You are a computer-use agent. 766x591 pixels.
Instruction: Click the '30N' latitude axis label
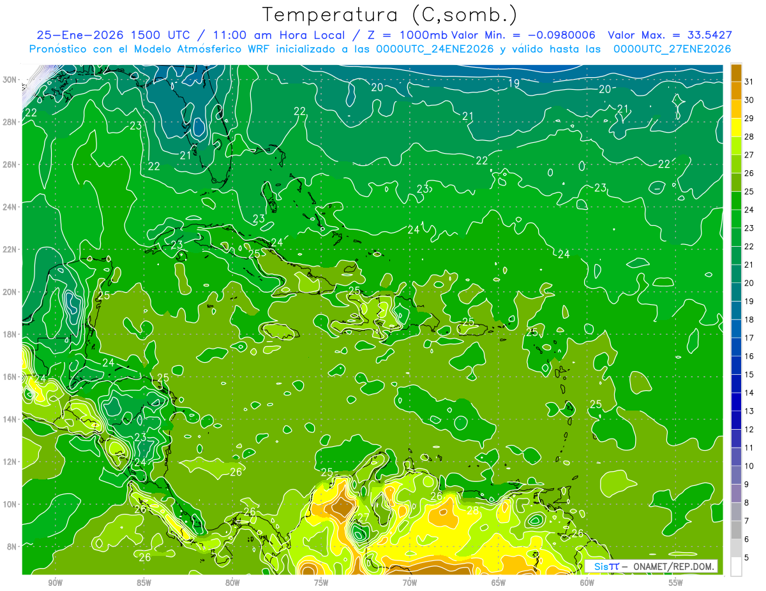[x=10, y=80]
